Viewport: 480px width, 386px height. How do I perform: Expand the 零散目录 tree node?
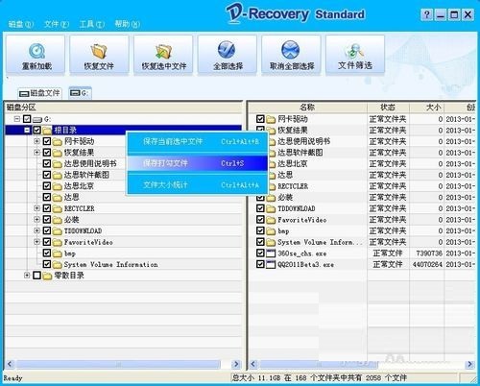point(27,276)
